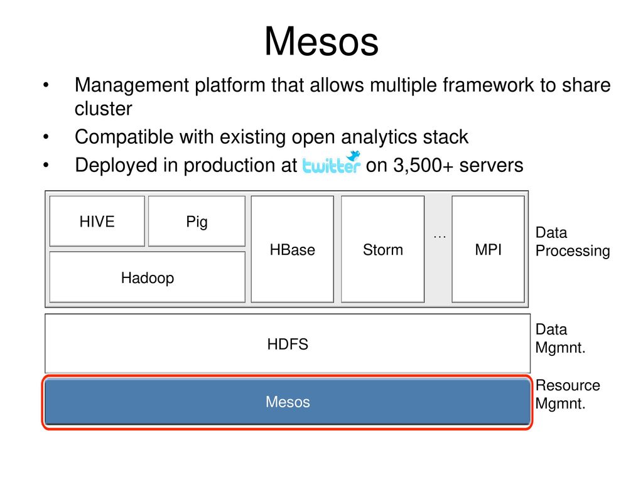This screenshot has height=482, width=643.
Task: Click the Storm block
Action: pos(382,249)
